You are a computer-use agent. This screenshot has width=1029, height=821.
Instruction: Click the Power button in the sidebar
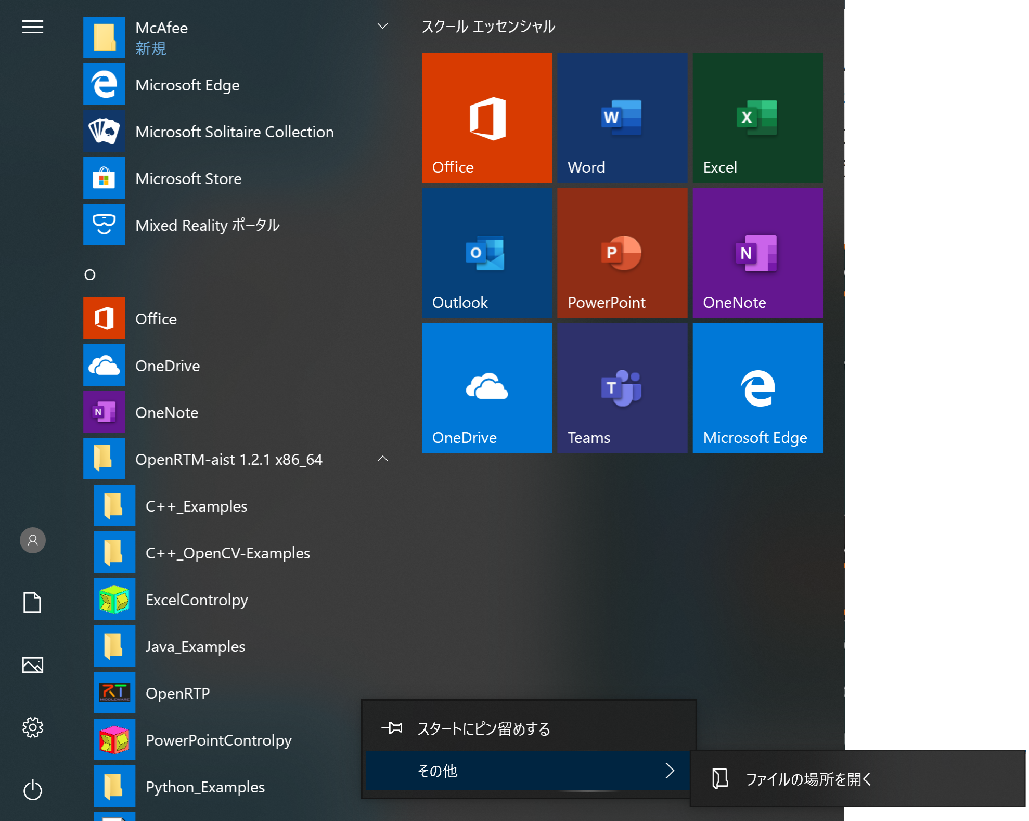pyautogui.click(x=33, y=790)
